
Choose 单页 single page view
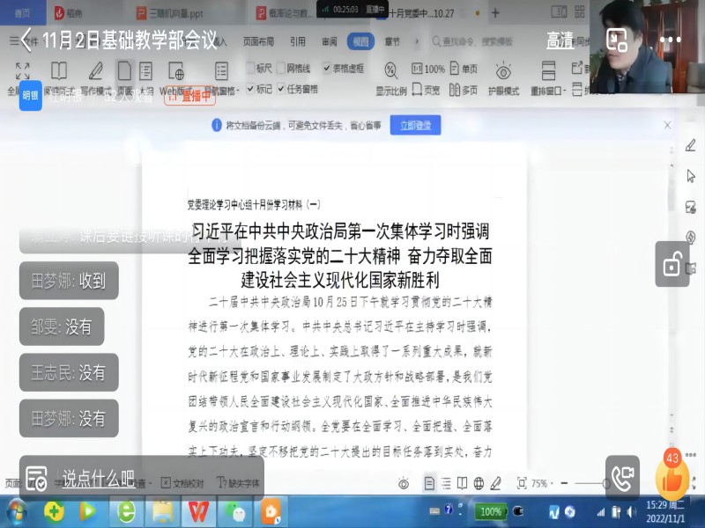[464, 69]
